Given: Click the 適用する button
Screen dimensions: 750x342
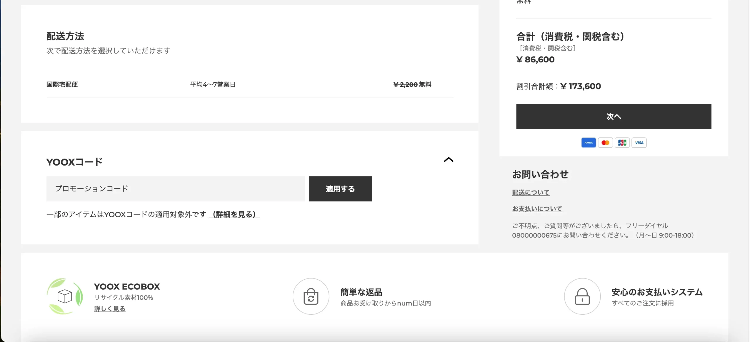Looking at the screenshot, I should coord(340,189).
